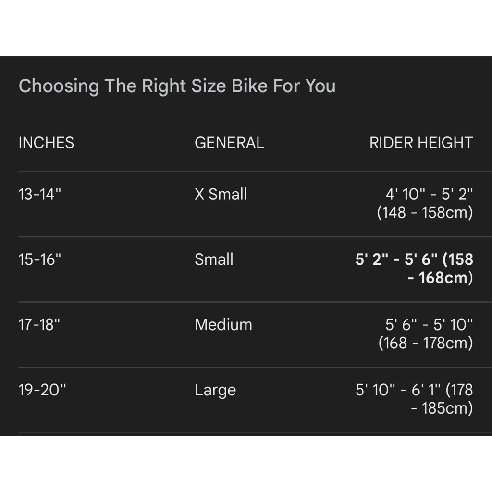This screenshot has width=492, height=492.
Task: Click the '- 185cm)' metric text
Action: coord(442,408)
